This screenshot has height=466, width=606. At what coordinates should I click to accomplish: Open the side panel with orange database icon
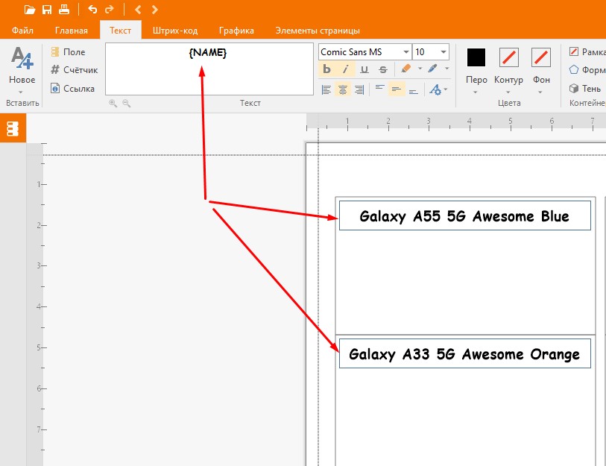13,128
